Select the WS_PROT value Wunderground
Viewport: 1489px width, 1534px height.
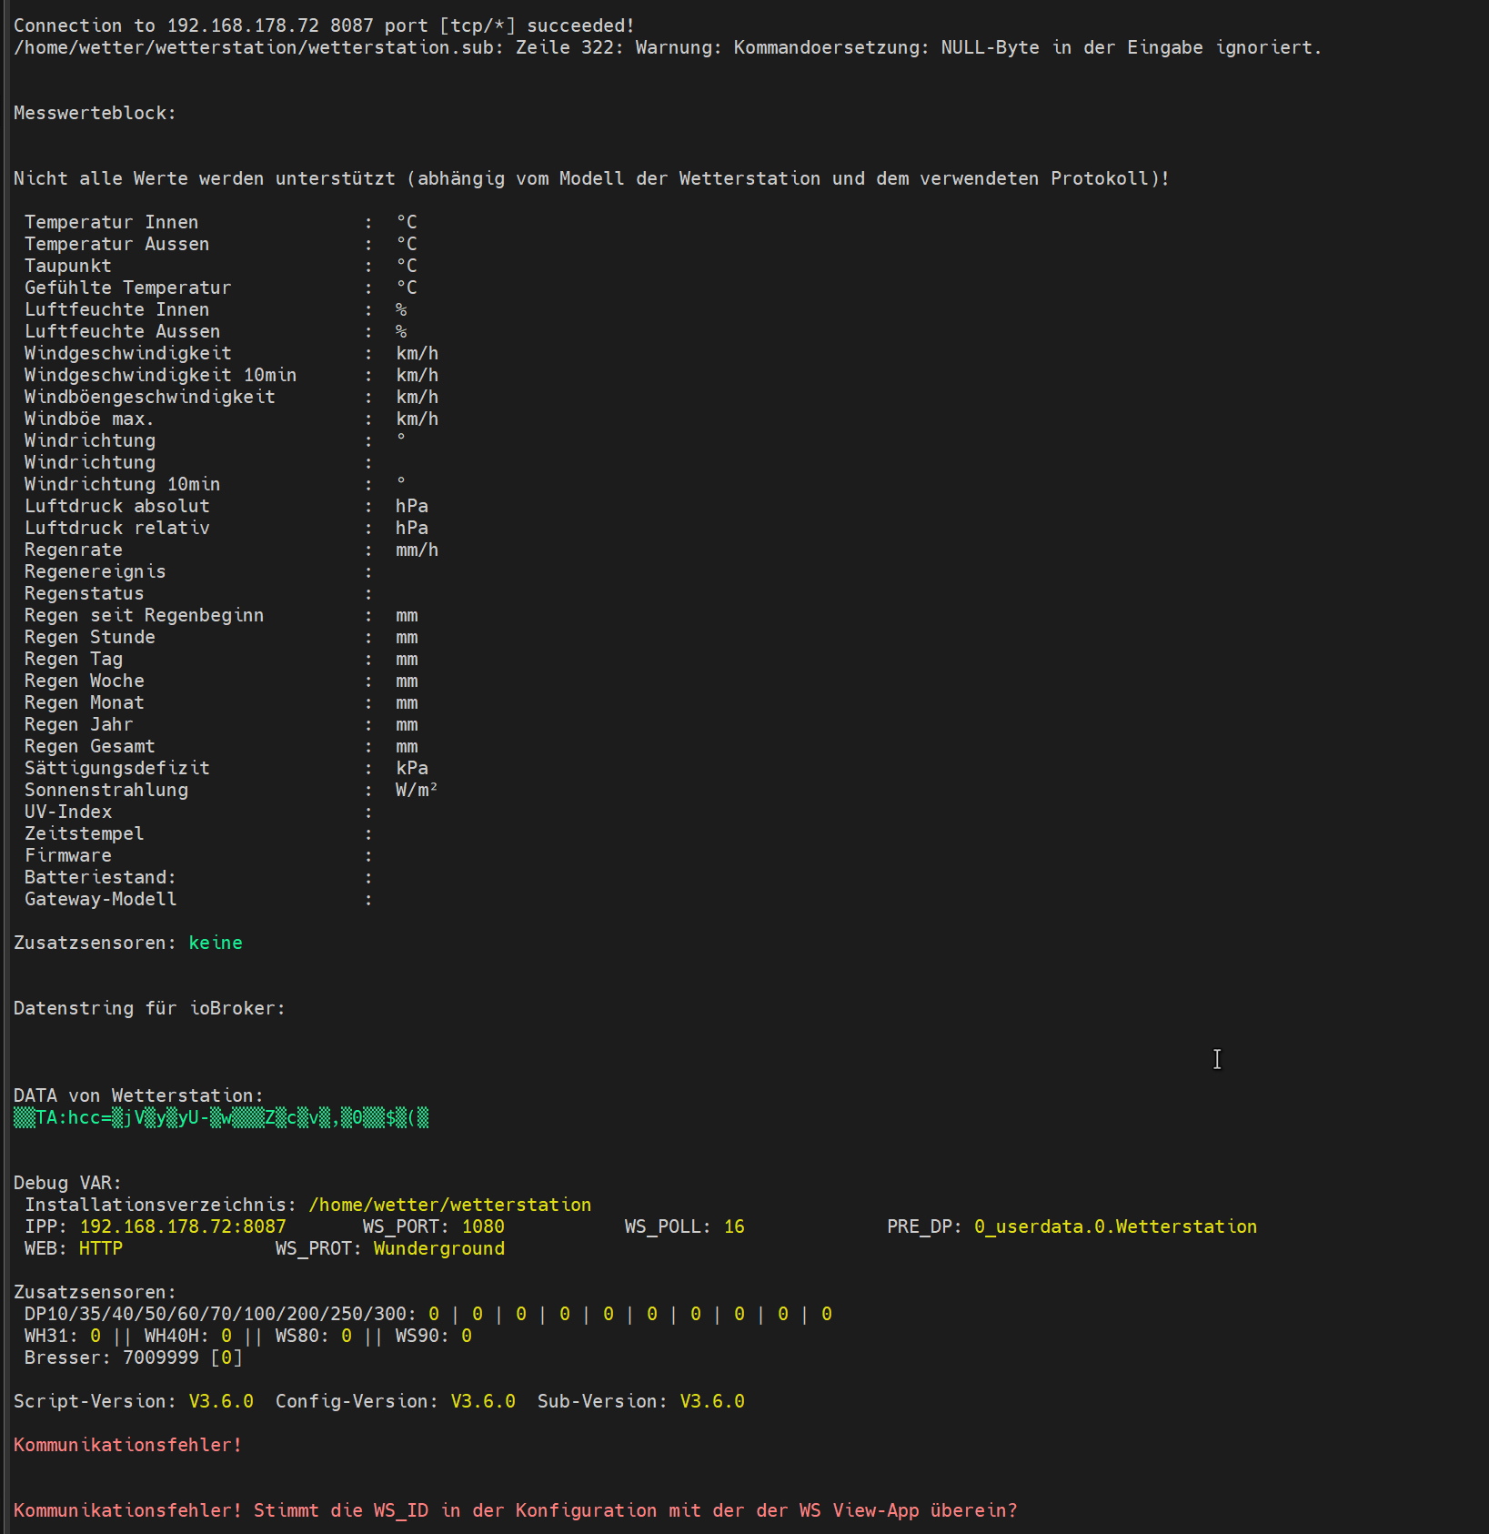click(438, 1248)
